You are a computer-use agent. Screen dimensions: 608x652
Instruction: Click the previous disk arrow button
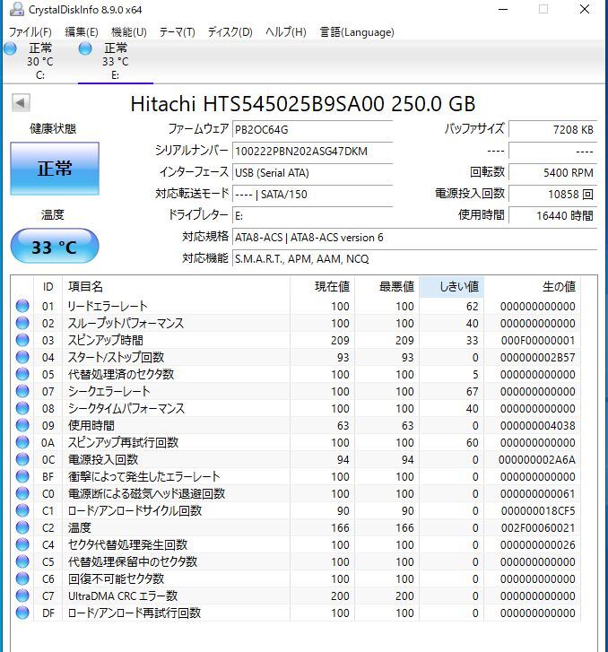click(x=21, y=103)
